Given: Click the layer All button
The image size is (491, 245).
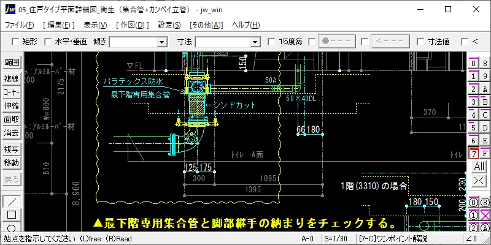Looking at the screenshot, I should coord(479,167).
